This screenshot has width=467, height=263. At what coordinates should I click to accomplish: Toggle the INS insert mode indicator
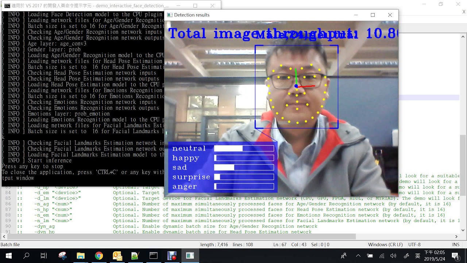tap(456, 244)
